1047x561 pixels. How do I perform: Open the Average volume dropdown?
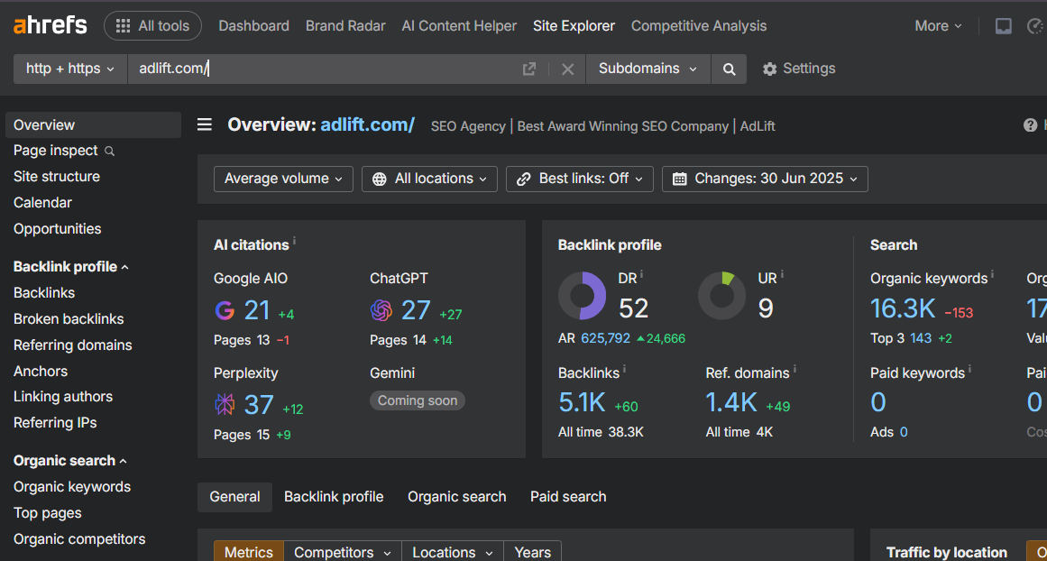[283, 179]
